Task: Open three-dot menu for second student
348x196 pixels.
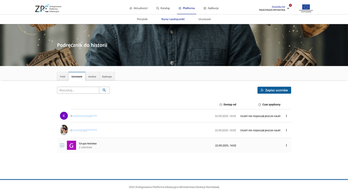Action: tap(286, 130)
